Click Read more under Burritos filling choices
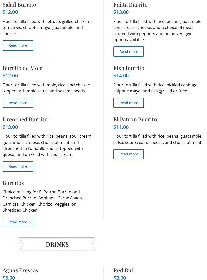 pyautogui.click(x=18, y=222)
